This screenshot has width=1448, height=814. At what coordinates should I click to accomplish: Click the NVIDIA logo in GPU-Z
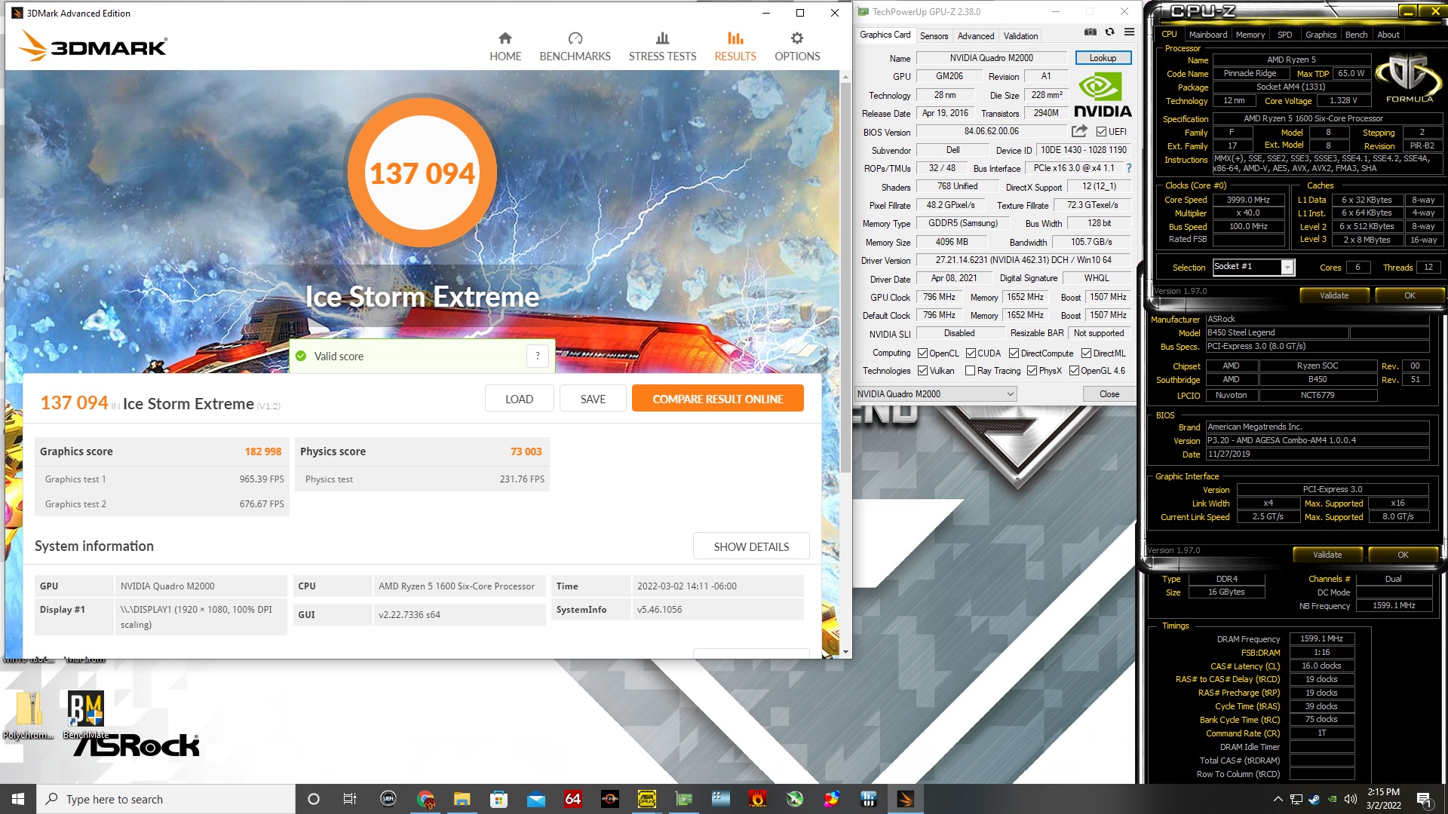[x=1103, y=95]
